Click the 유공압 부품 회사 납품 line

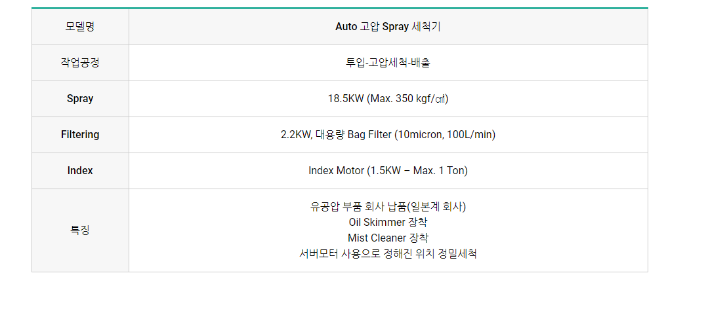[388, 207]
